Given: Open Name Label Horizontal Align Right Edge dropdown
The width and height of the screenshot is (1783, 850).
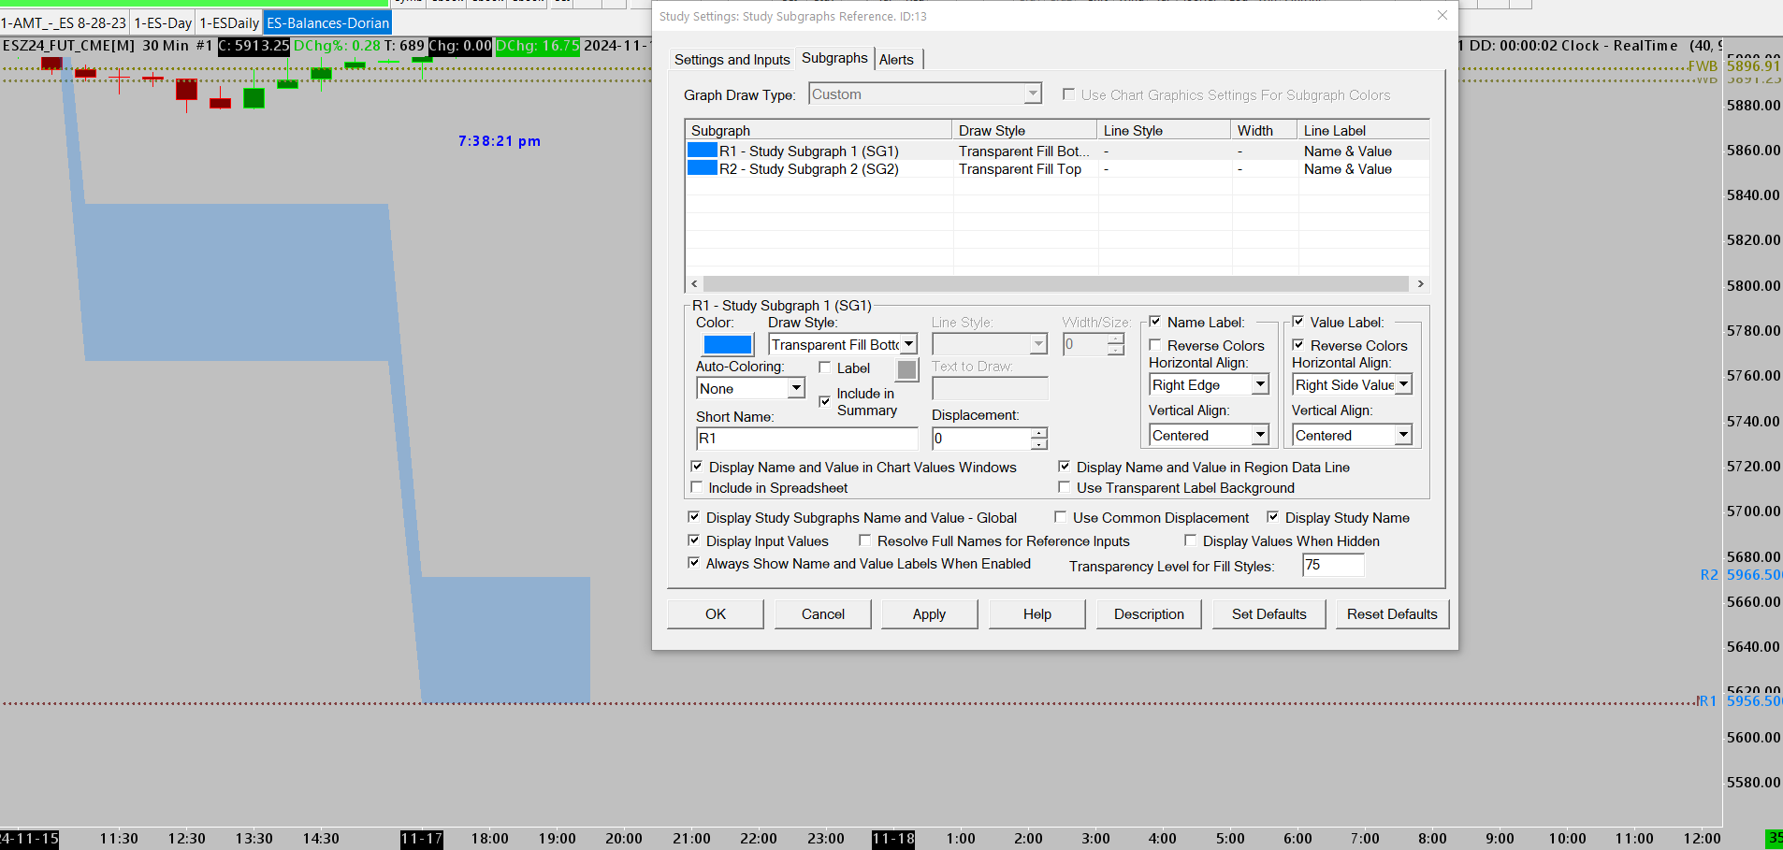Looking at the screenshot, I should [x=1260, y=384].
